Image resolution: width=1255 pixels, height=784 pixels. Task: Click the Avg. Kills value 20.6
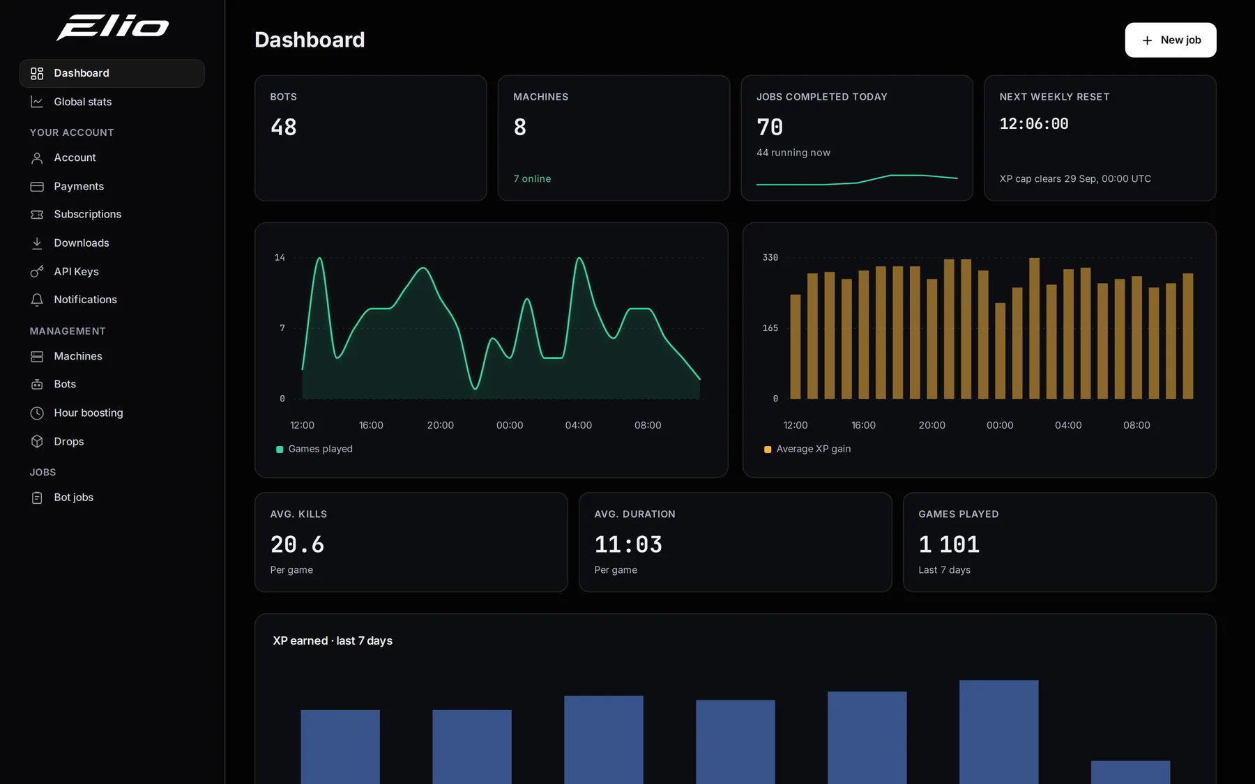click(x=297, y=544)
